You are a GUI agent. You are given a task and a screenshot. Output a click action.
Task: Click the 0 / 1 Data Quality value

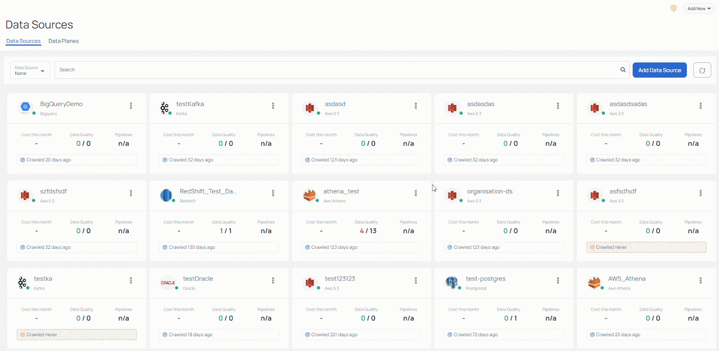[x=510, y=318]
